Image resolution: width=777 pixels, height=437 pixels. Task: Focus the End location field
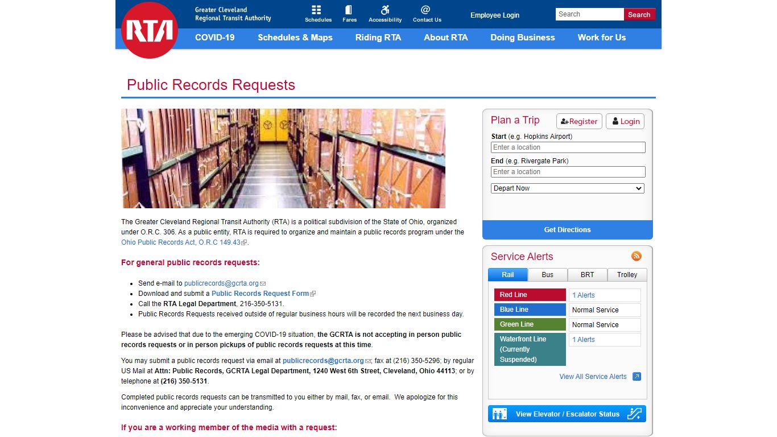pyautogui.click(x=568, y=172)
